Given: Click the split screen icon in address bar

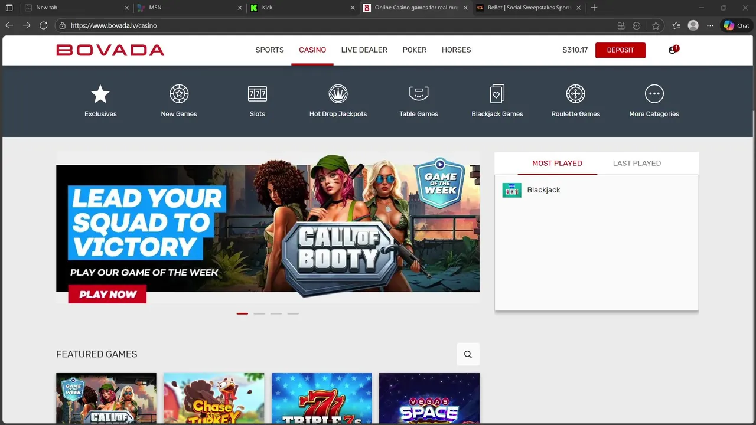Looking at the screenshot, I should (x=621, y=25).
